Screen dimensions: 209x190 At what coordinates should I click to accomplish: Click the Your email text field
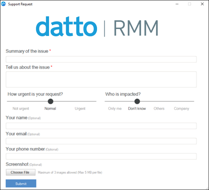[x=101, y=141]
